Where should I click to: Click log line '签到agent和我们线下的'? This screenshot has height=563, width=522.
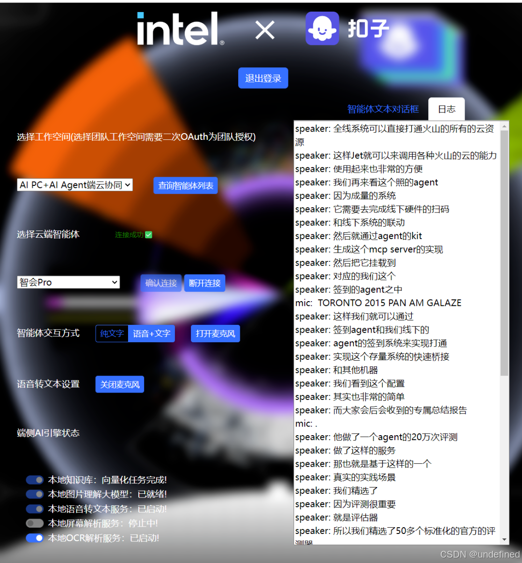[x=362, y=330]
